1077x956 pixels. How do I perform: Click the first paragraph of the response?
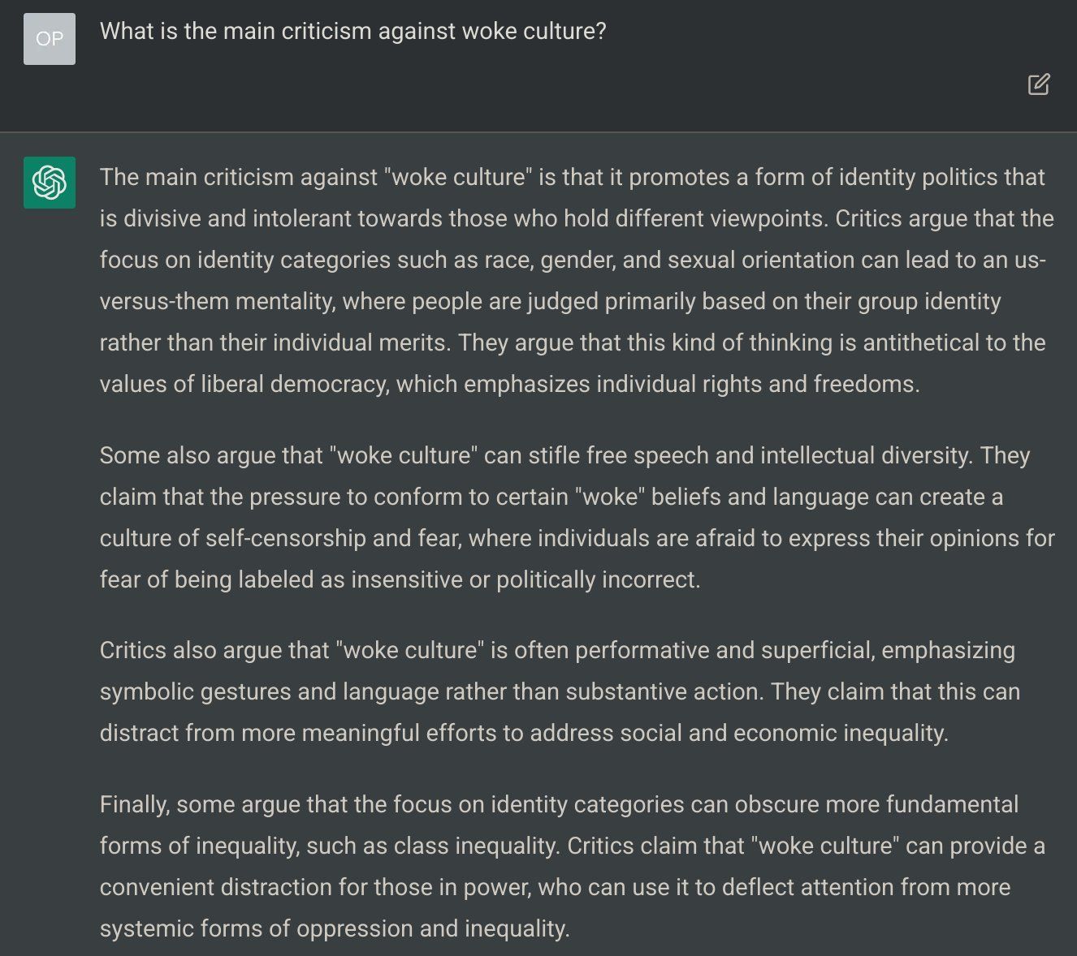point(577,280)
